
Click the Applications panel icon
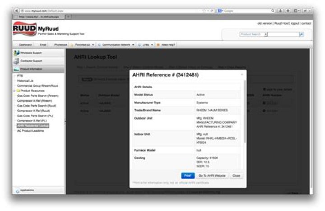point(18,191)
